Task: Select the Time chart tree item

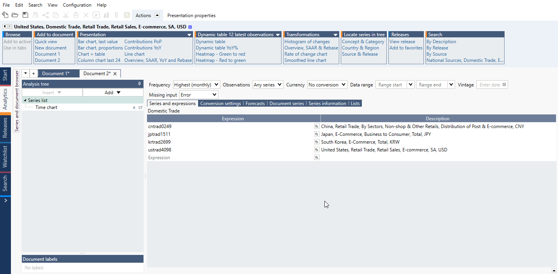Action: 46,107
